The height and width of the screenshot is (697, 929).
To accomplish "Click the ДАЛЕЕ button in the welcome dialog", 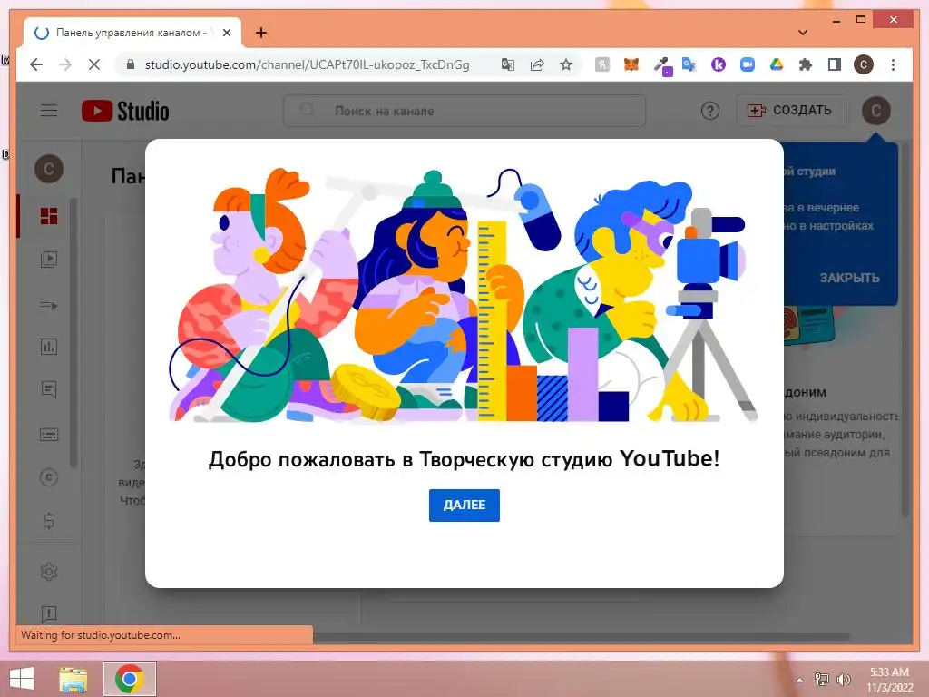I will pos(464,505).
